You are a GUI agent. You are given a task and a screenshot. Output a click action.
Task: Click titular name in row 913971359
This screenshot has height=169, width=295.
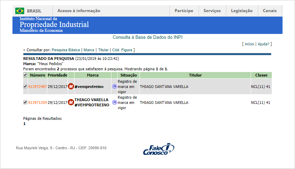click(164, 103)
